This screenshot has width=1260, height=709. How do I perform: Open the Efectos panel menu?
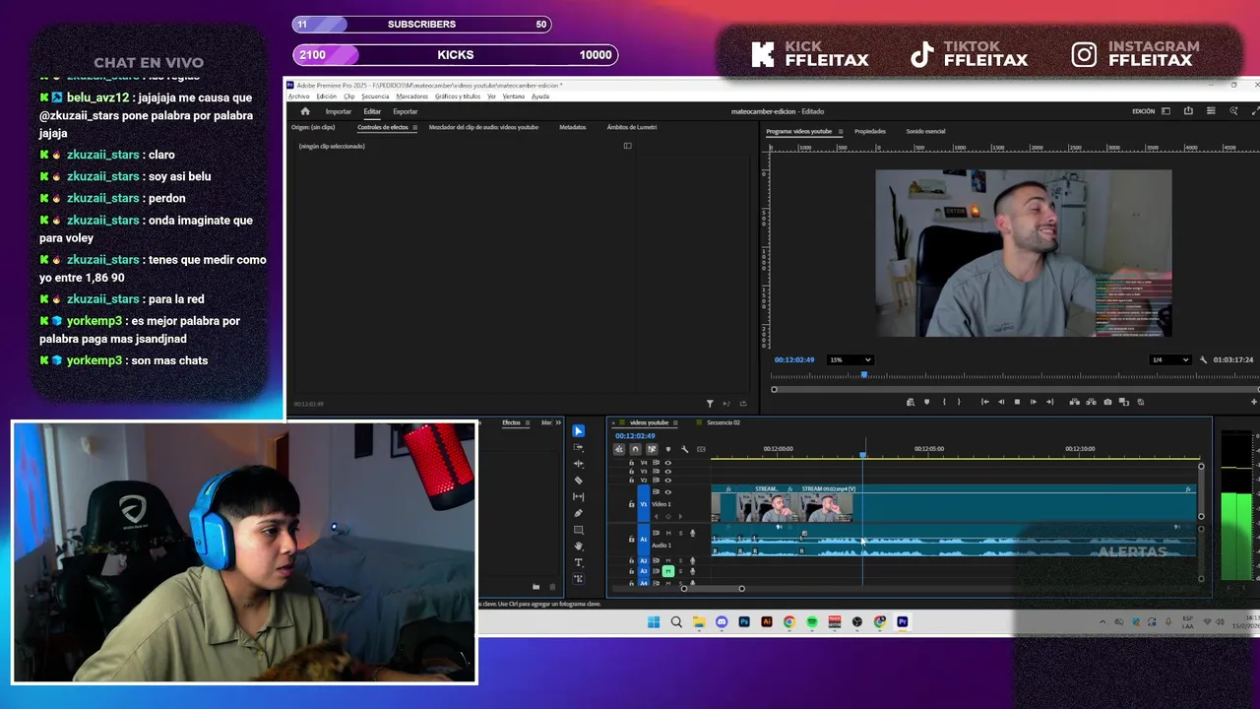530,423
